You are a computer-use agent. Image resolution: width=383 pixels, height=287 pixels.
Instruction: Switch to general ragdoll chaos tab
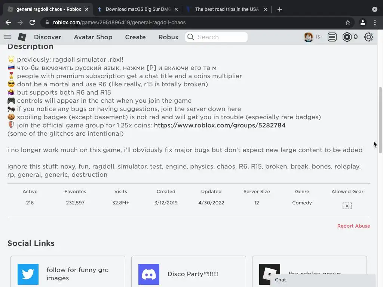48,9
